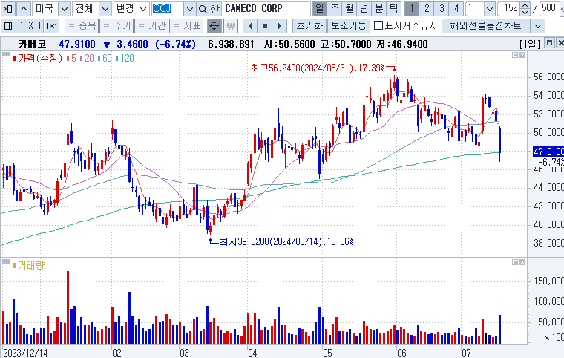564x358 pixels.
Task: Click the sidebar toggle icon at toolbar start
Action: click(x=8, y=9)
